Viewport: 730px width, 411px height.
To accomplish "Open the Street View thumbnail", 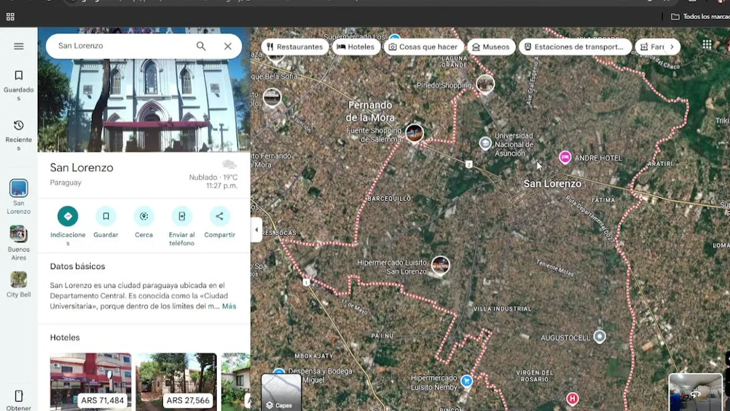I will pyautogui.click(x=695, y=392).
